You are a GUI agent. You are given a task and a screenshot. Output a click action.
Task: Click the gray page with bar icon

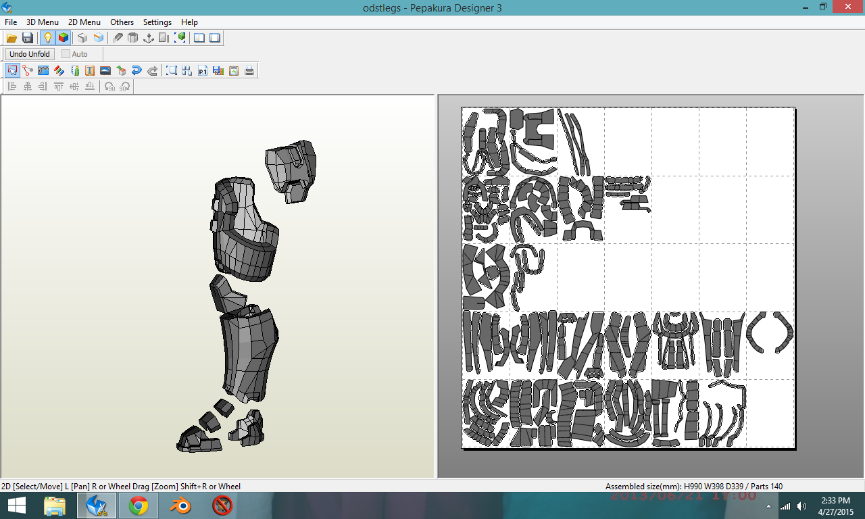(x=164, y=38)
